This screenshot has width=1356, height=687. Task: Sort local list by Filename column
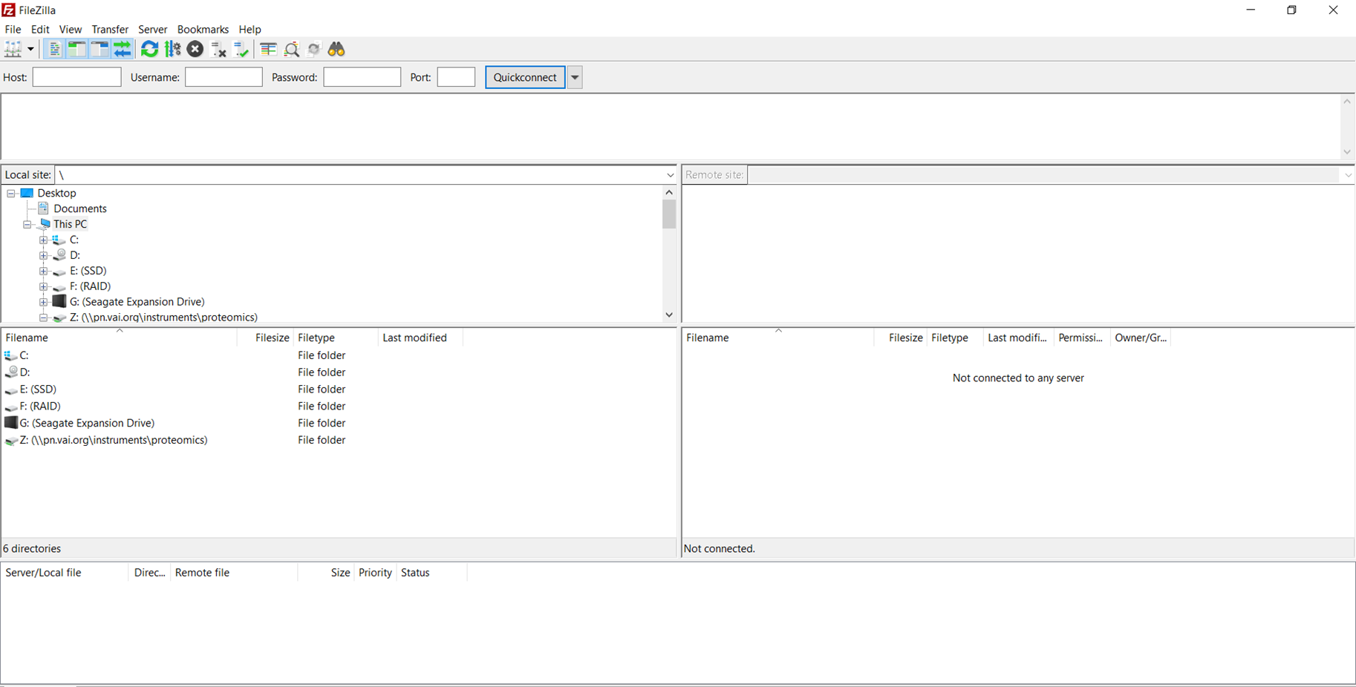coord(119,338)
